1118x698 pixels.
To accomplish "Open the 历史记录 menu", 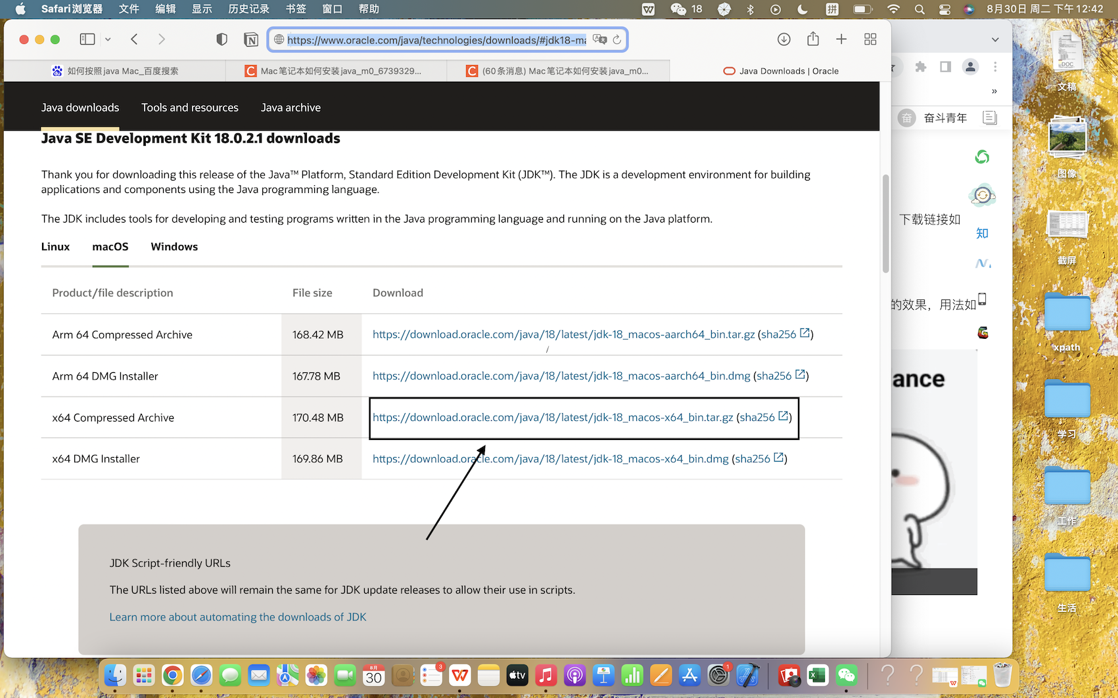I will [x=248, y=9].
